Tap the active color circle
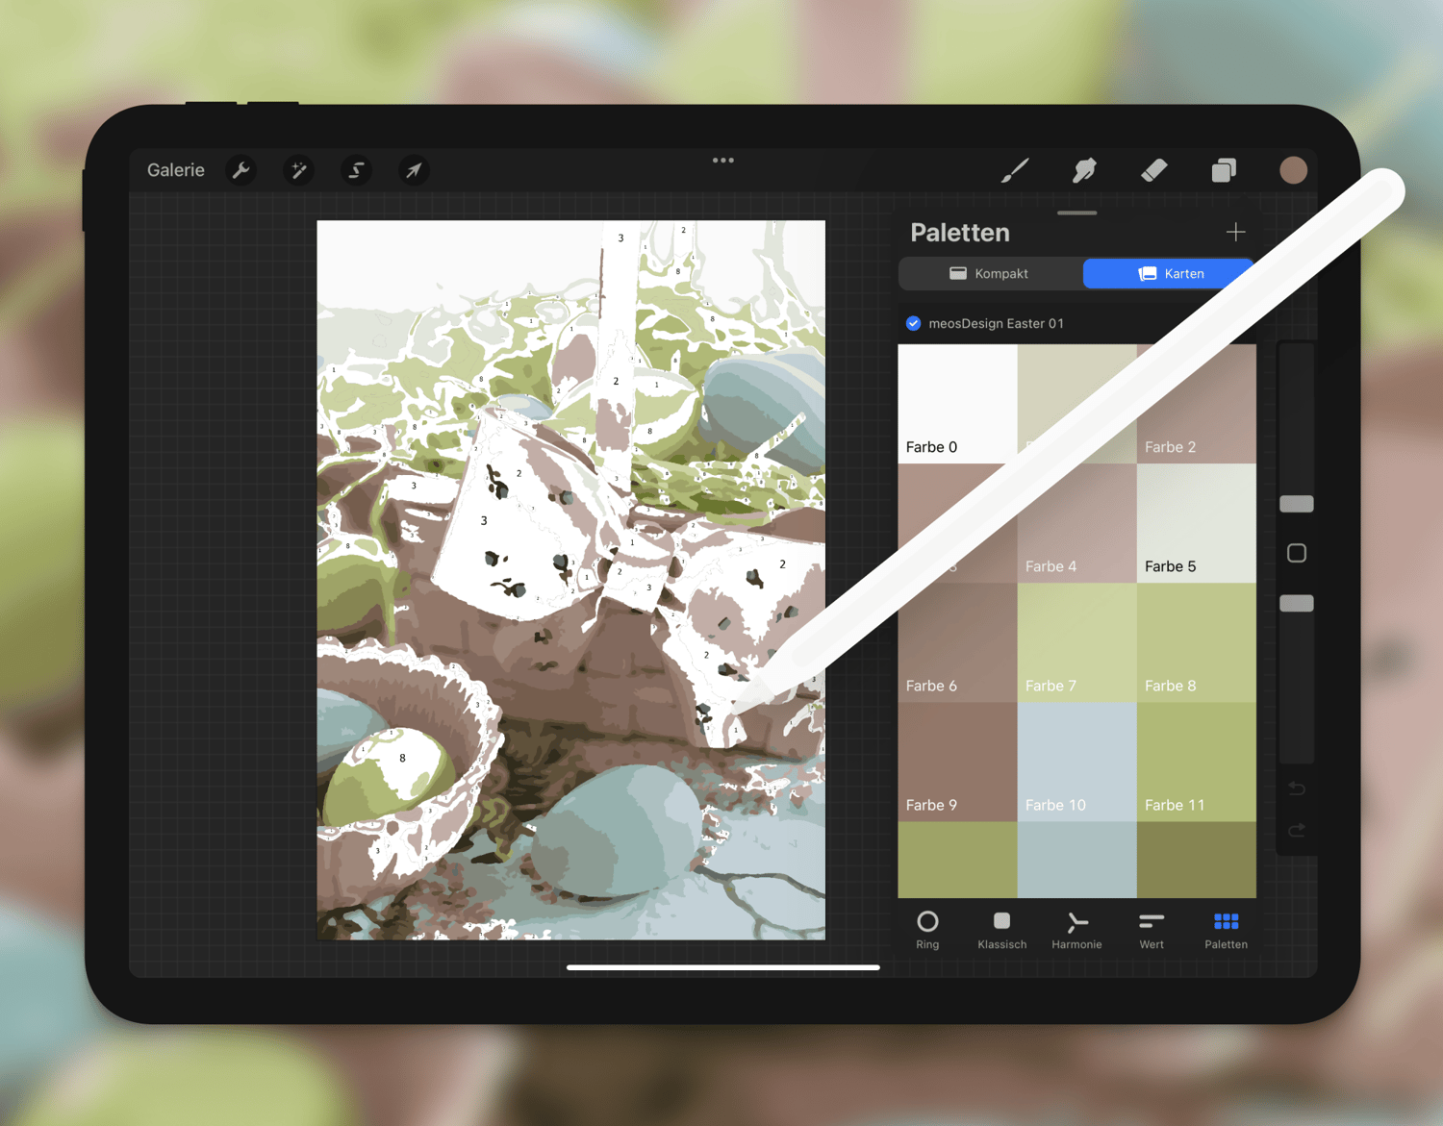This screenshot has height=1126, width=1443. point(1293,170)
